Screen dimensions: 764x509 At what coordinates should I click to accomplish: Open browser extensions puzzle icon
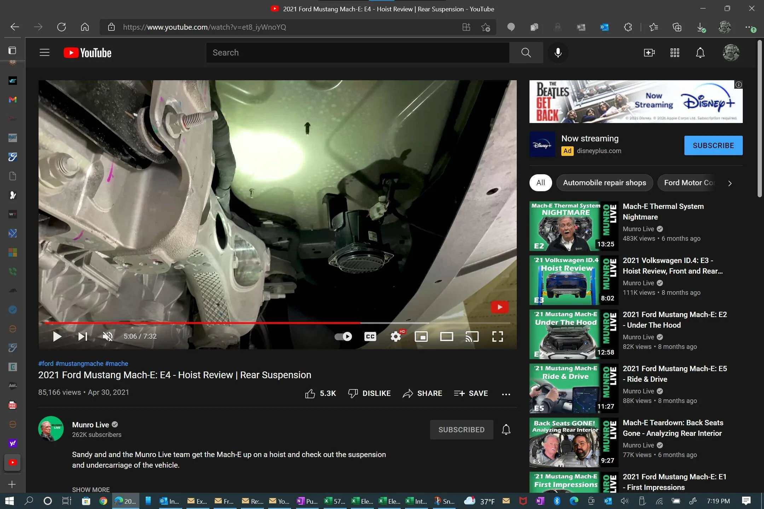point(628,27)
